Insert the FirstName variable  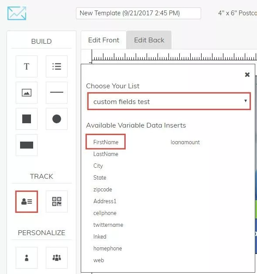(x=106, y=142)
